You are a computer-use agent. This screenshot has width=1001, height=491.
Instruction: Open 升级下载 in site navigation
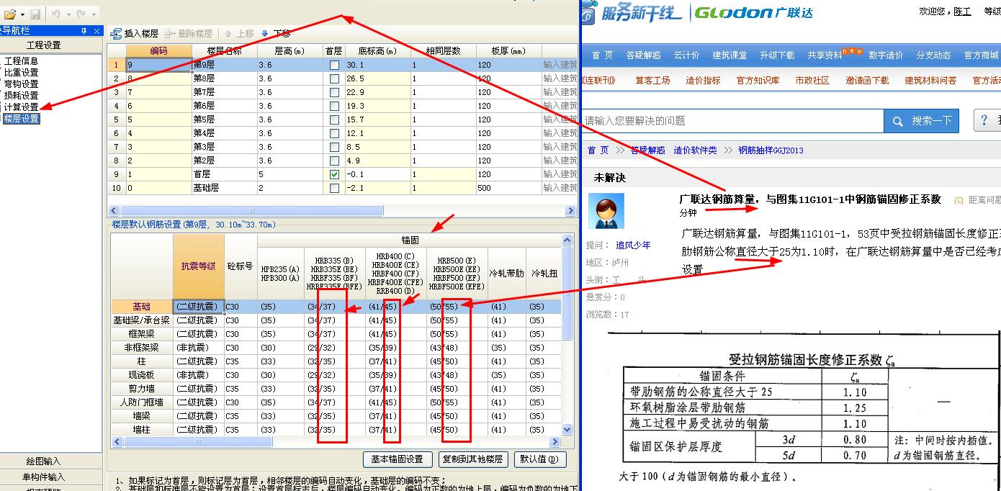(777, 55)
